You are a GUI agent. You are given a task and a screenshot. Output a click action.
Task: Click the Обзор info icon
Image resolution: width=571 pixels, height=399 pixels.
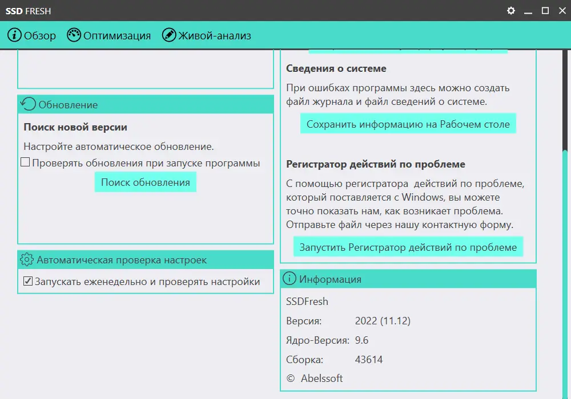click(x=15, y=35)
